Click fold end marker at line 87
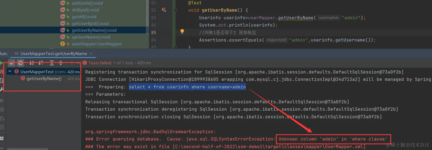Screen dimensions: 432x150 click(175, 47)
